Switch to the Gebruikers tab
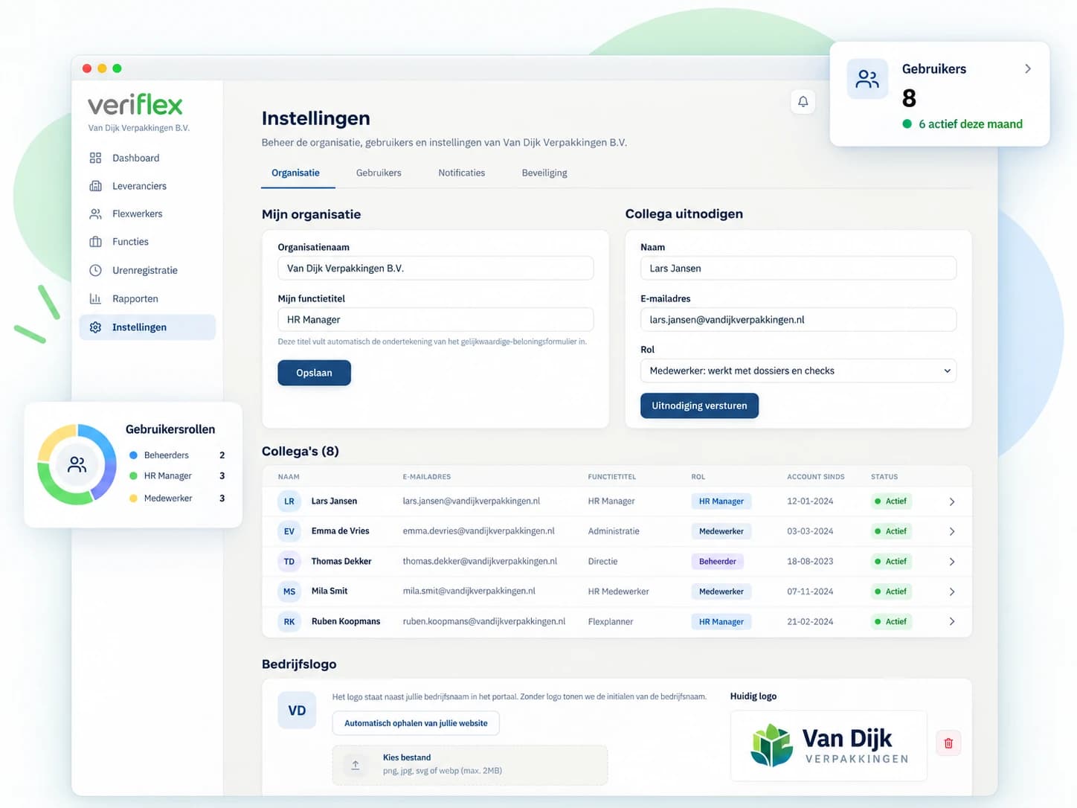Screen dimensions: 1077x808 379,173
